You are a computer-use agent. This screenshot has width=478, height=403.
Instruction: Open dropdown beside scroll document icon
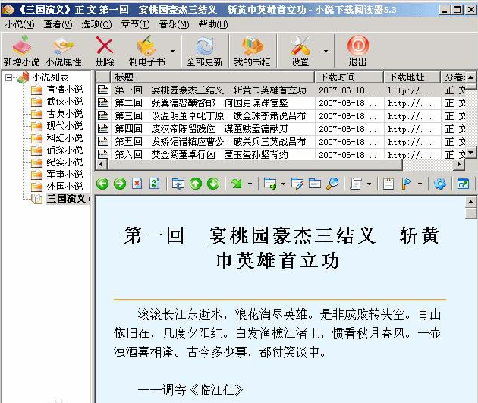pos(370,184)
